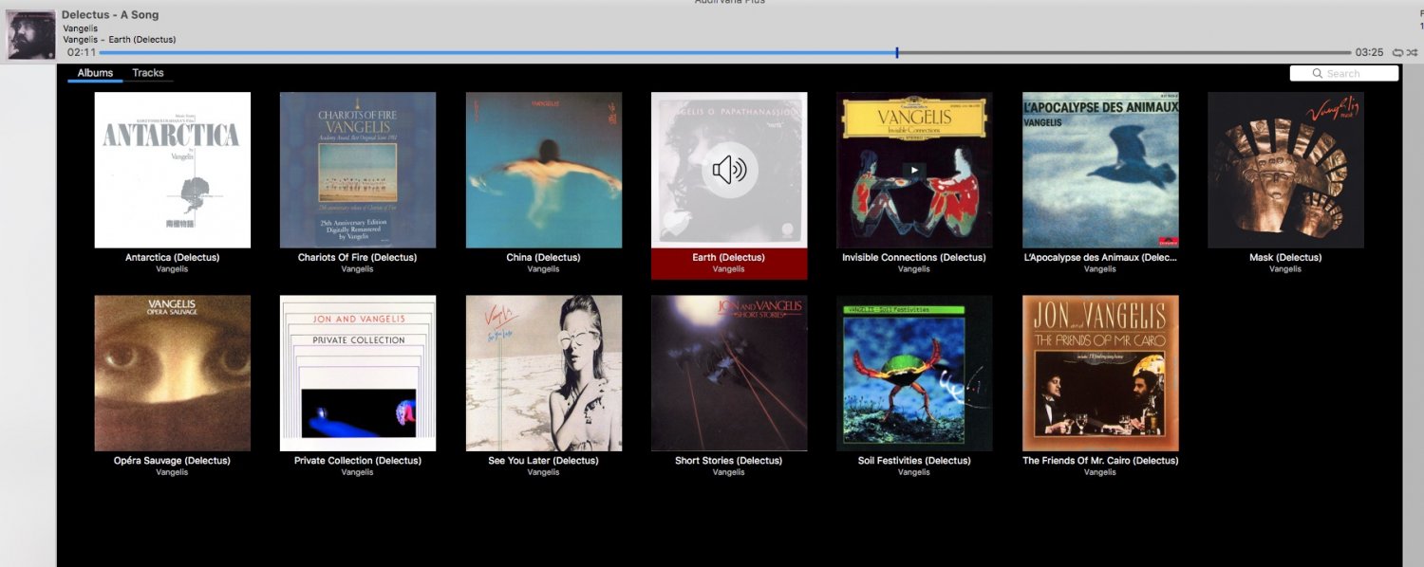Click the "Chariots Of Fire (Delectus)" title text

coord(358,257)
